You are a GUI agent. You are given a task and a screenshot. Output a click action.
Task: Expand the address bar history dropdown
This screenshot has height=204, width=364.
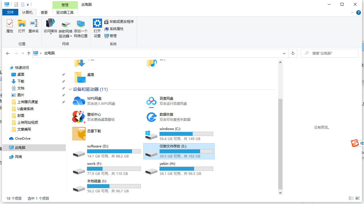pyautogui.click(x=284, y=53)
